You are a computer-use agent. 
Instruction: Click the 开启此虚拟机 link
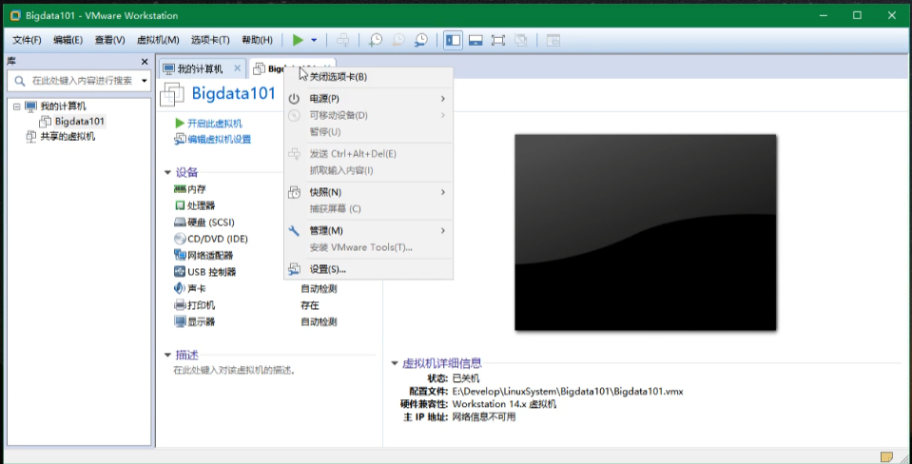click(x=215, y=124)
